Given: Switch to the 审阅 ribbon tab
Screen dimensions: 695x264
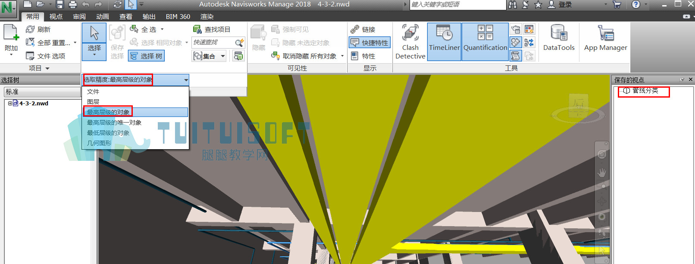Looking at the screenshot, I should [79, 16].
